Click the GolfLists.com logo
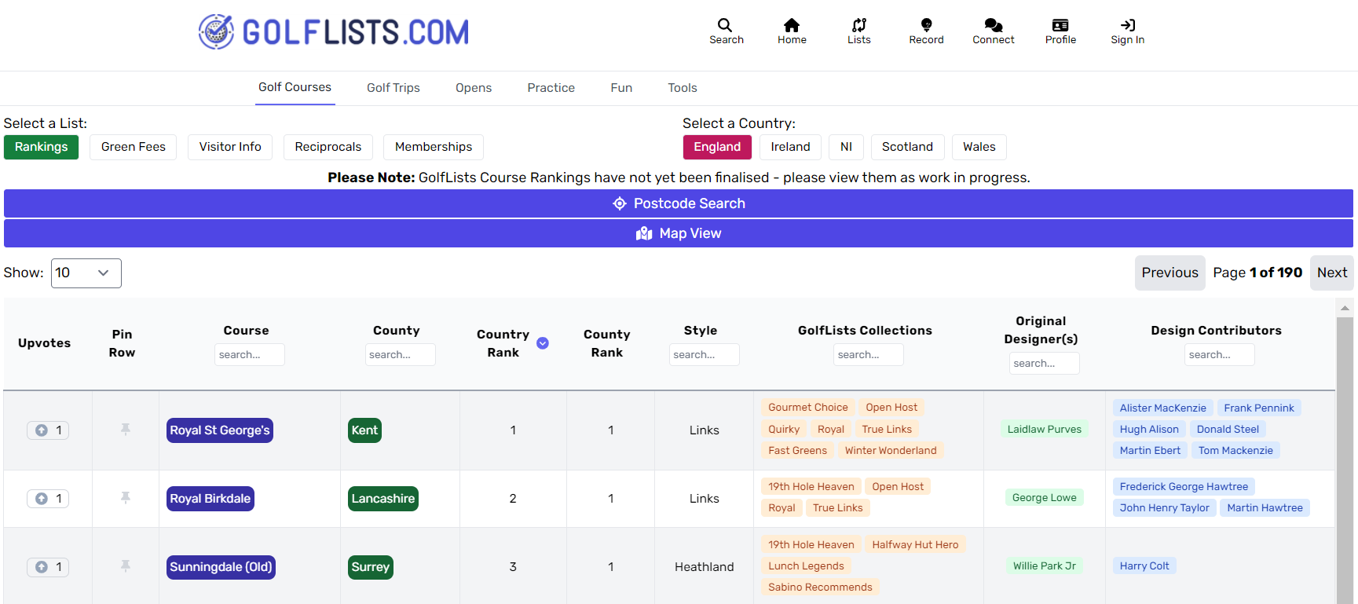This screenshot has width=1358, height=604. point(334,32)
